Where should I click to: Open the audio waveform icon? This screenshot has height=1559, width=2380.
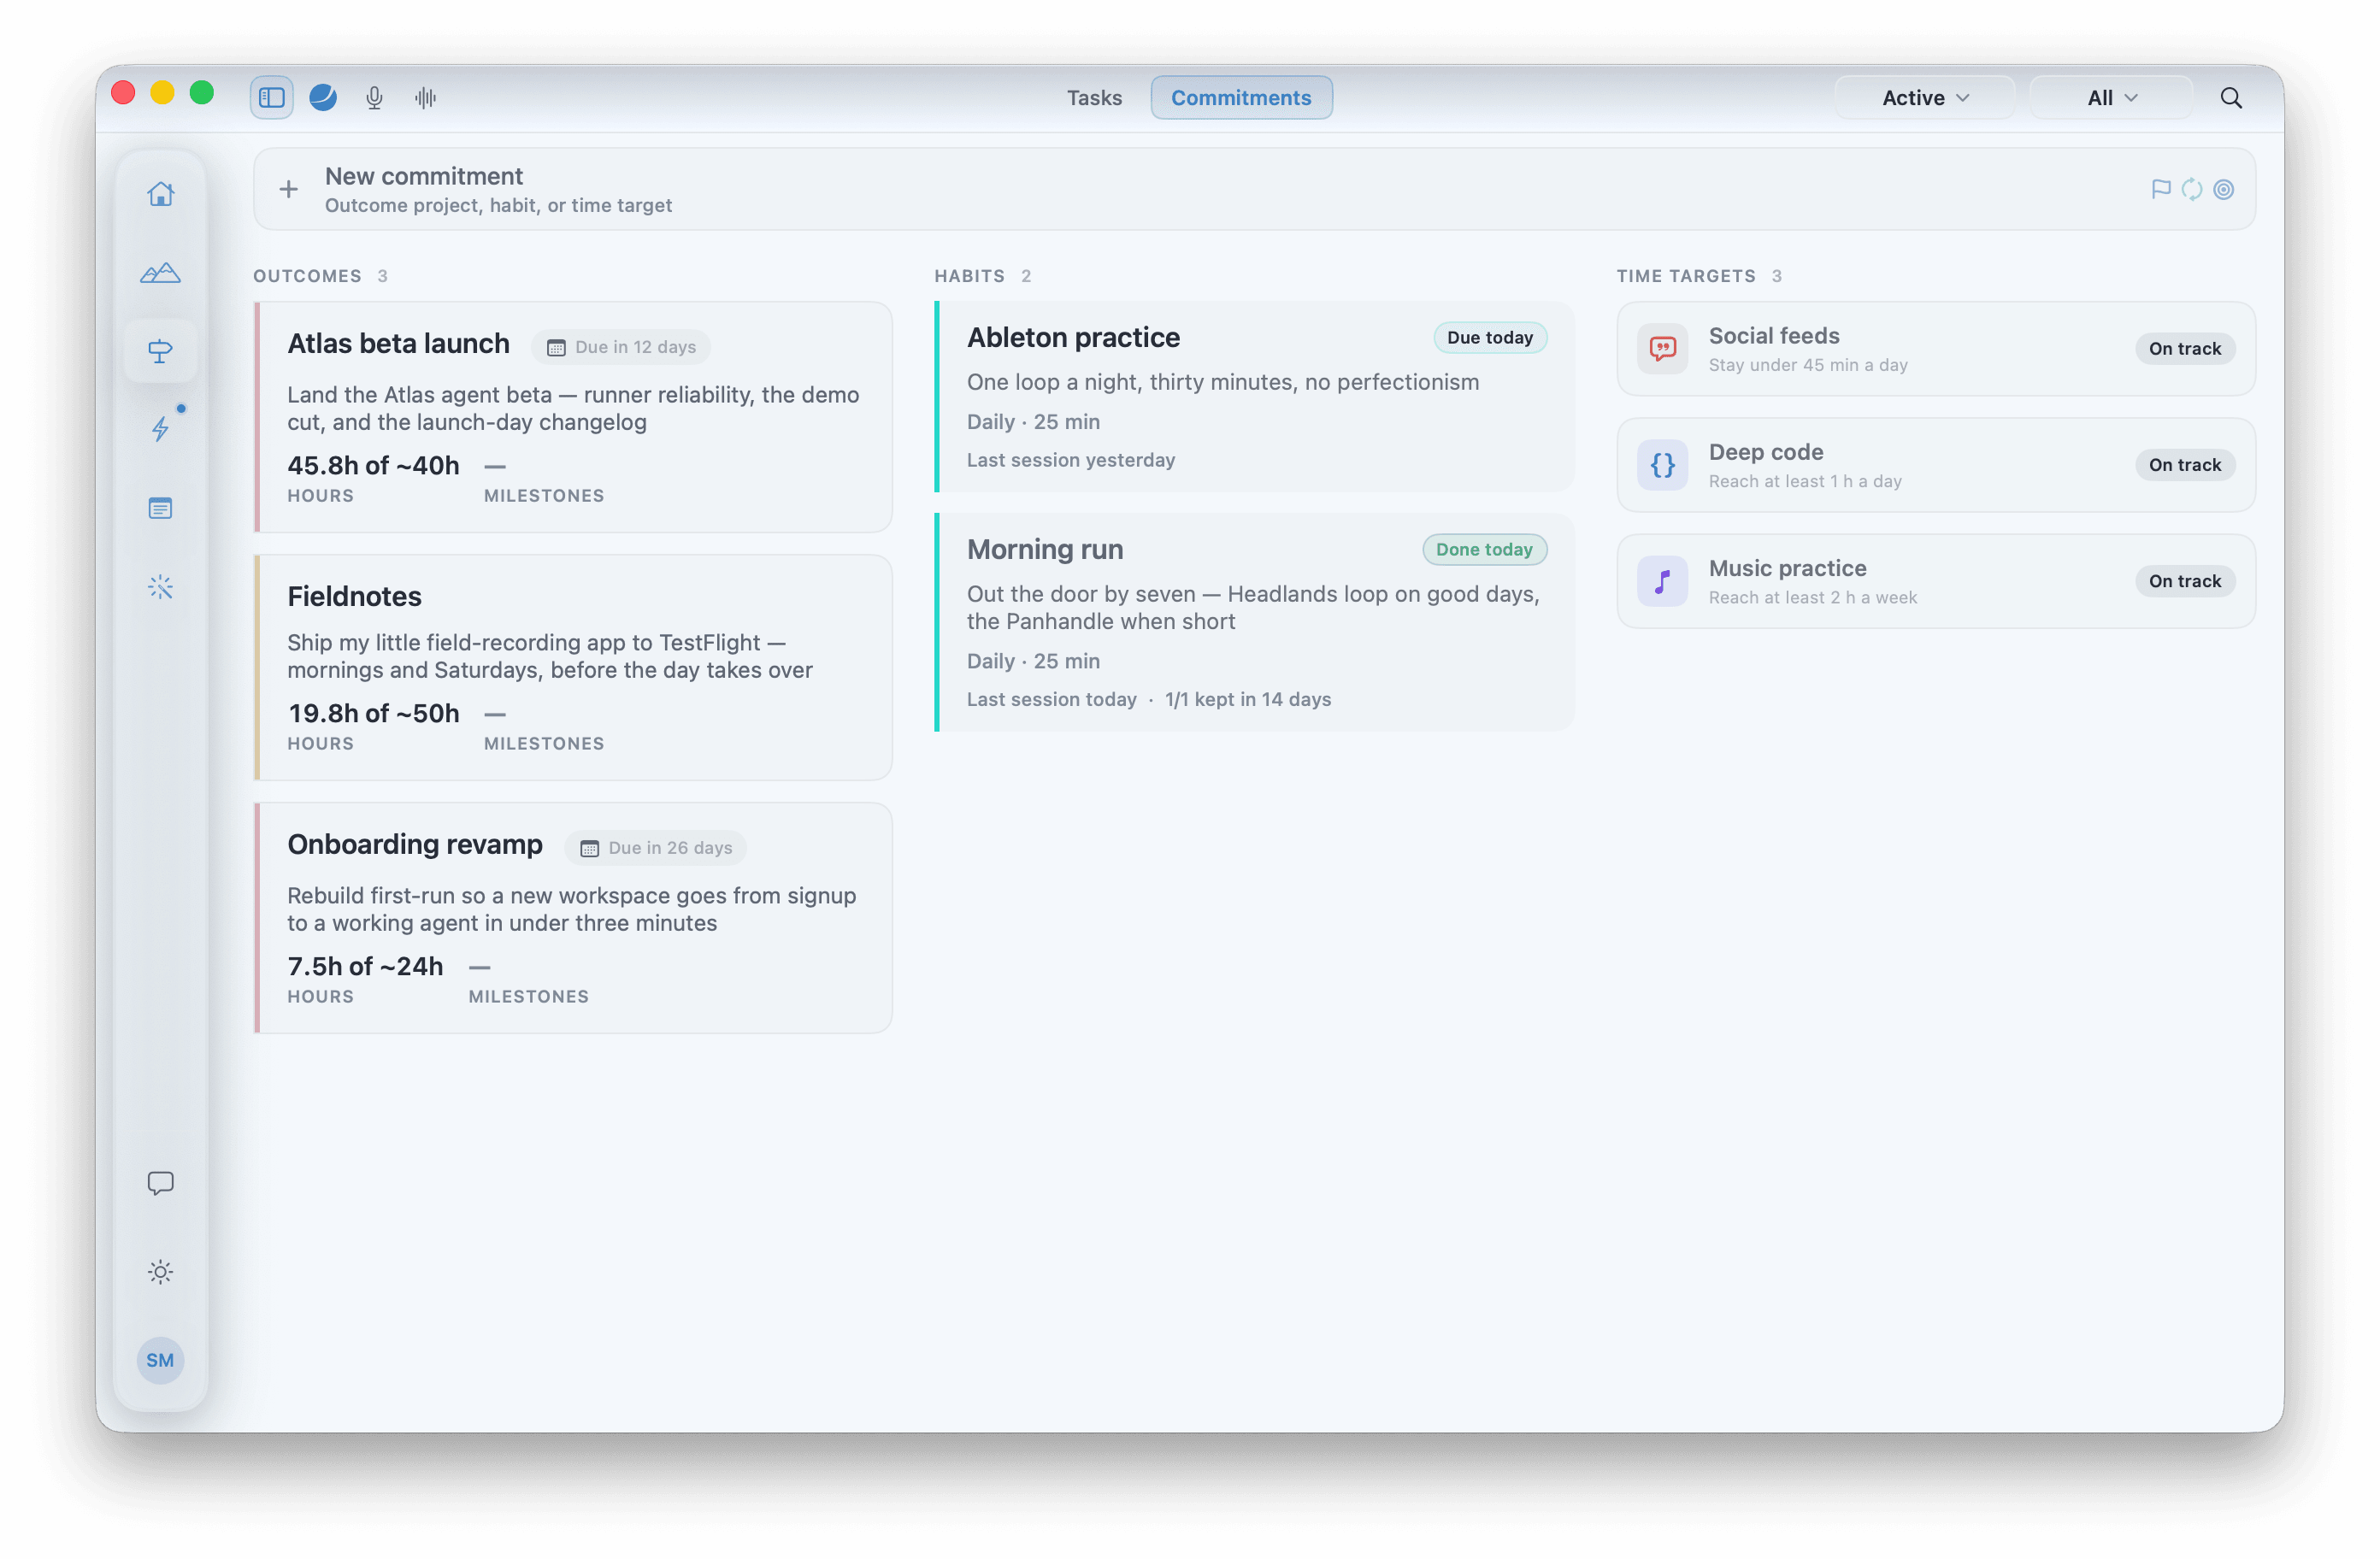426,97
